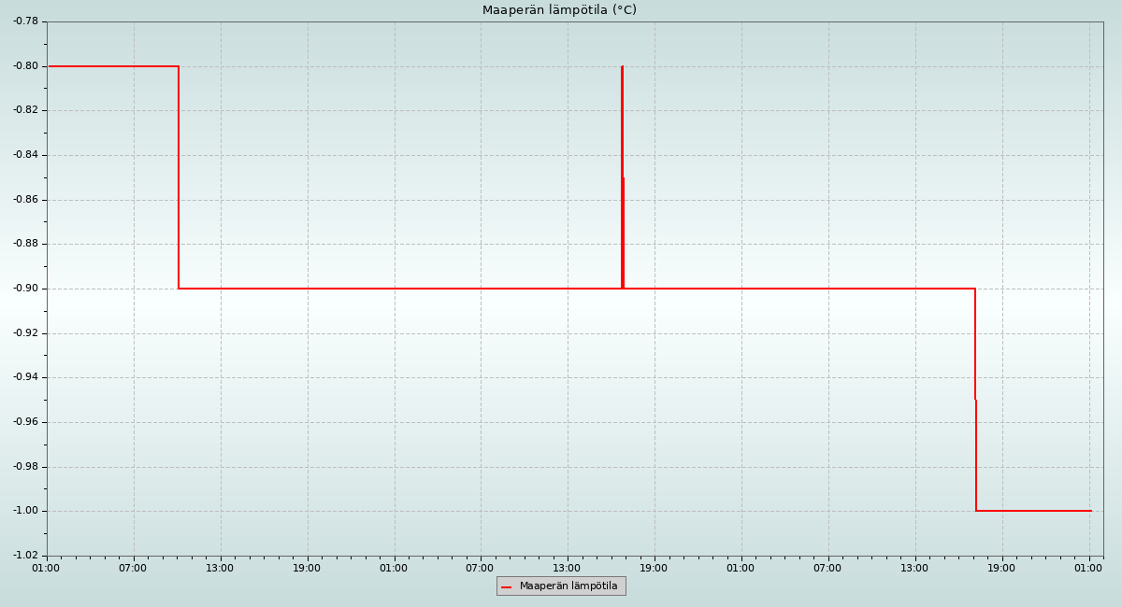Click the red line swatch in legend
Screen dimensions: 1122x607
[x=507, y=587]
